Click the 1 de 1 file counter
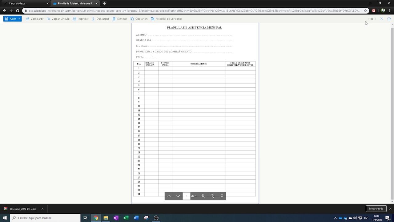 pos(372,19)
